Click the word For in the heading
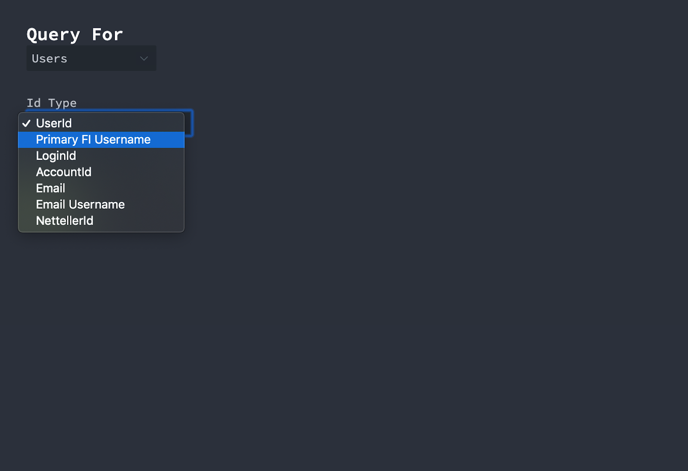The image size is (688, 471). (107, 35)
